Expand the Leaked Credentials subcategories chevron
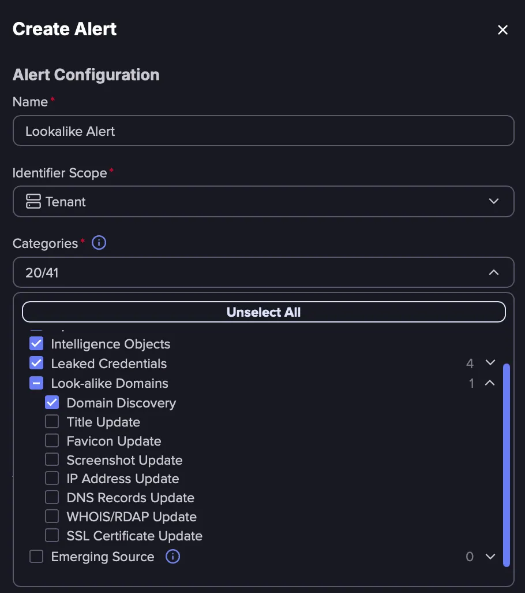The height and width of the screenshot is (593, 525). 490,363
